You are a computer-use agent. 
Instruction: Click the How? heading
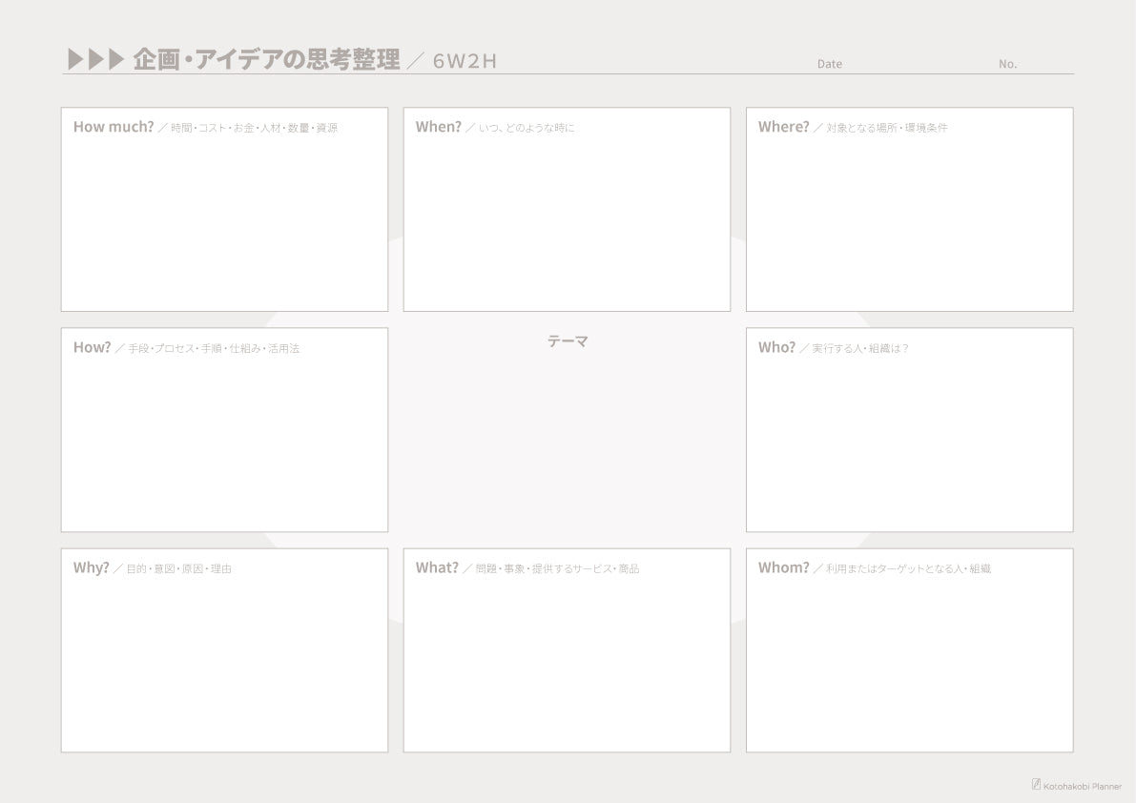(92, 347)
